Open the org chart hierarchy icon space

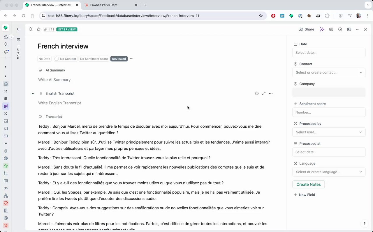coord(6,196)
